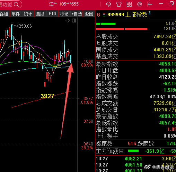Click the 最高指数 value 4099.78
Screen dimensions: 176x172
coord(167,116)
